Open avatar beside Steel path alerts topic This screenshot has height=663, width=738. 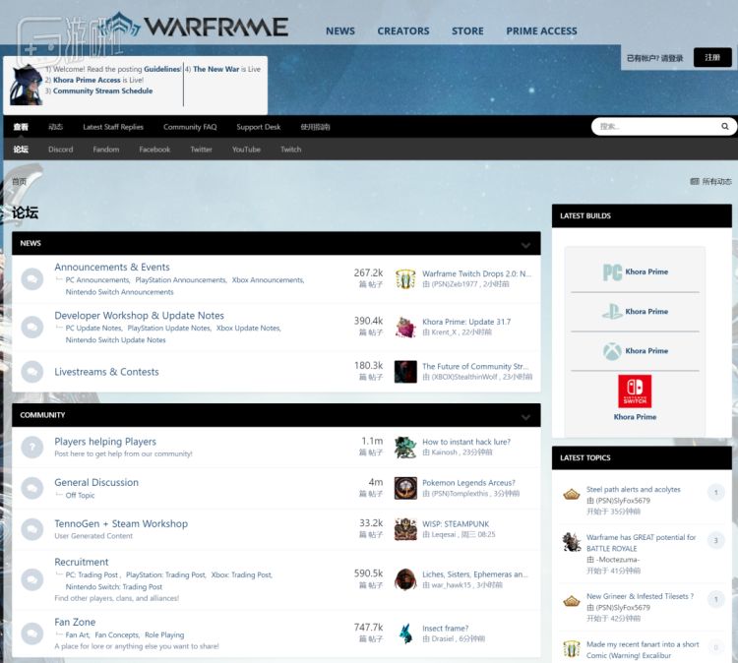click(x=572, y=494)
